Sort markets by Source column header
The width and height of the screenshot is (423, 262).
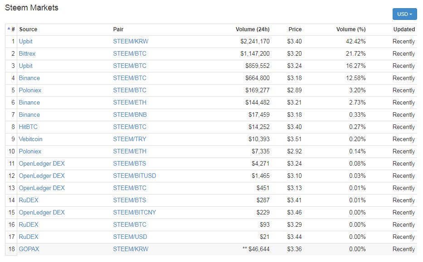[28, 29]
